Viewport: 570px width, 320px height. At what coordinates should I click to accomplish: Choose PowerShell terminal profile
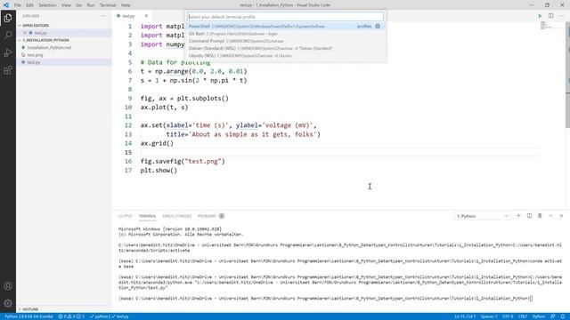(x=285, y=26)
